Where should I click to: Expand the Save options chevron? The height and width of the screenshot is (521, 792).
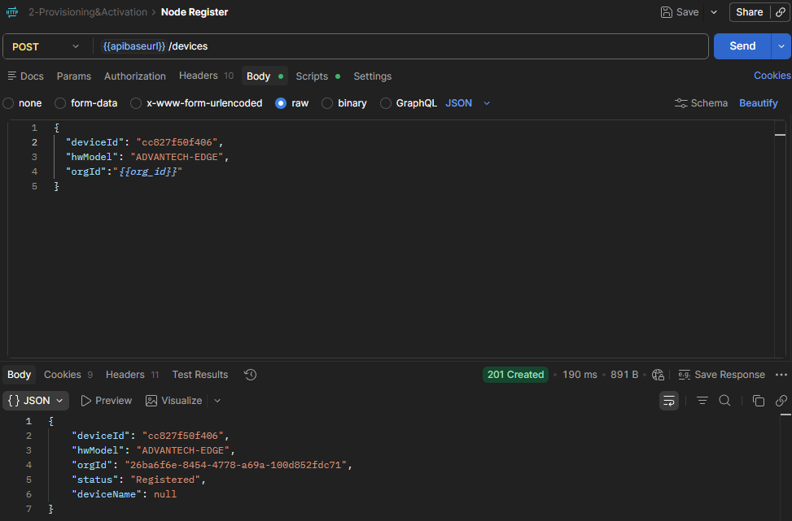click(714, 12)
